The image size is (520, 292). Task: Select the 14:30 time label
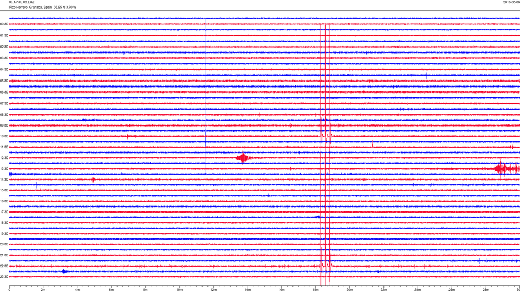pos(4,180)
